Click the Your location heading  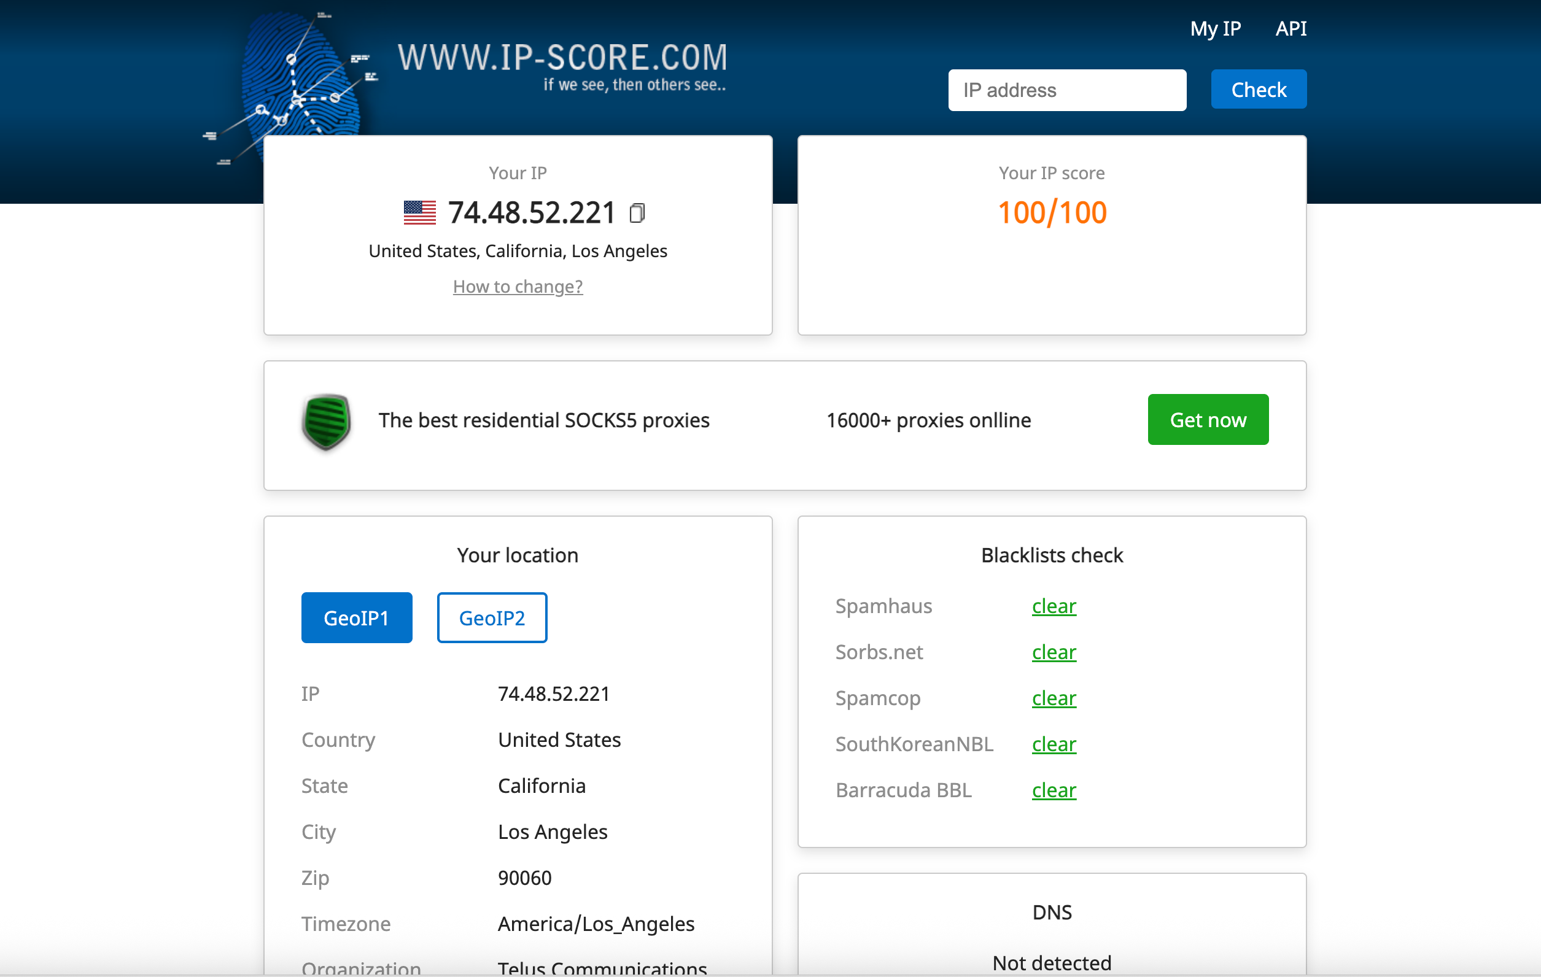coord(518,555)
